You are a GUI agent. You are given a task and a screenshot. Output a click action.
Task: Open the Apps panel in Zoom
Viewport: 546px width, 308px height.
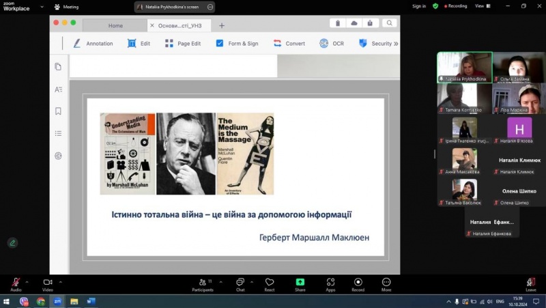330,283
